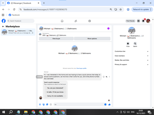Click the large listing photo in right panel
This screenshot has width=154, height=115.
132,30
